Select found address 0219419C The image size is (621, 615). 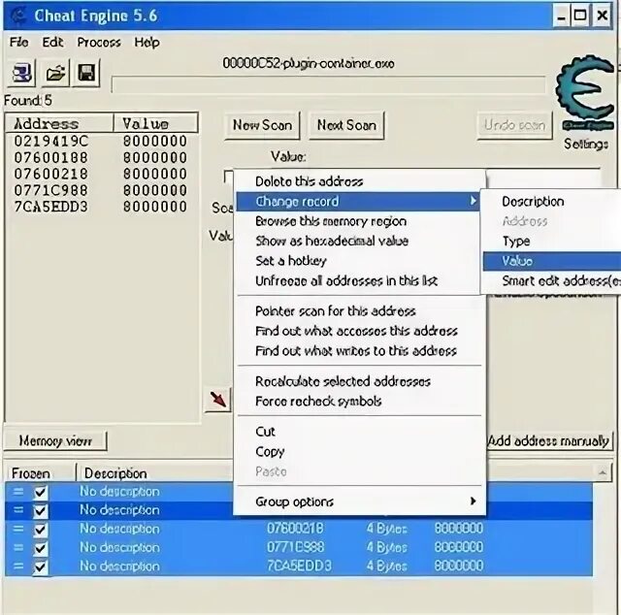51,141
